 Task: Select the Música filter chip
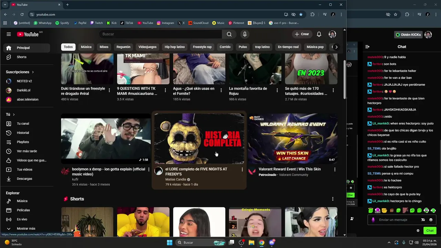86,47
